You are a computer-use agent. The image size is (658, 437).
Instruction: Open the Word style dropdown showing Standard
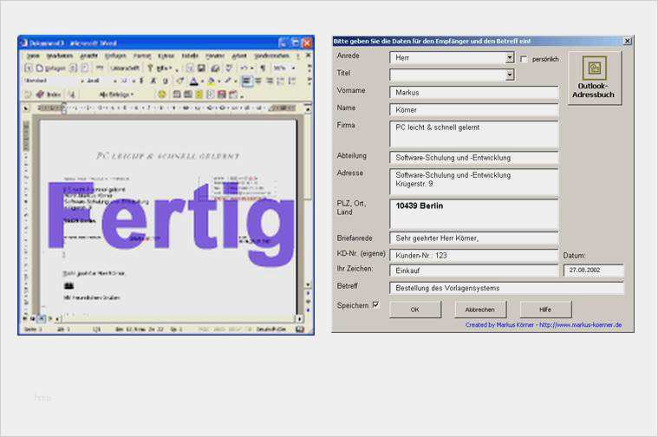click(82, 81)
